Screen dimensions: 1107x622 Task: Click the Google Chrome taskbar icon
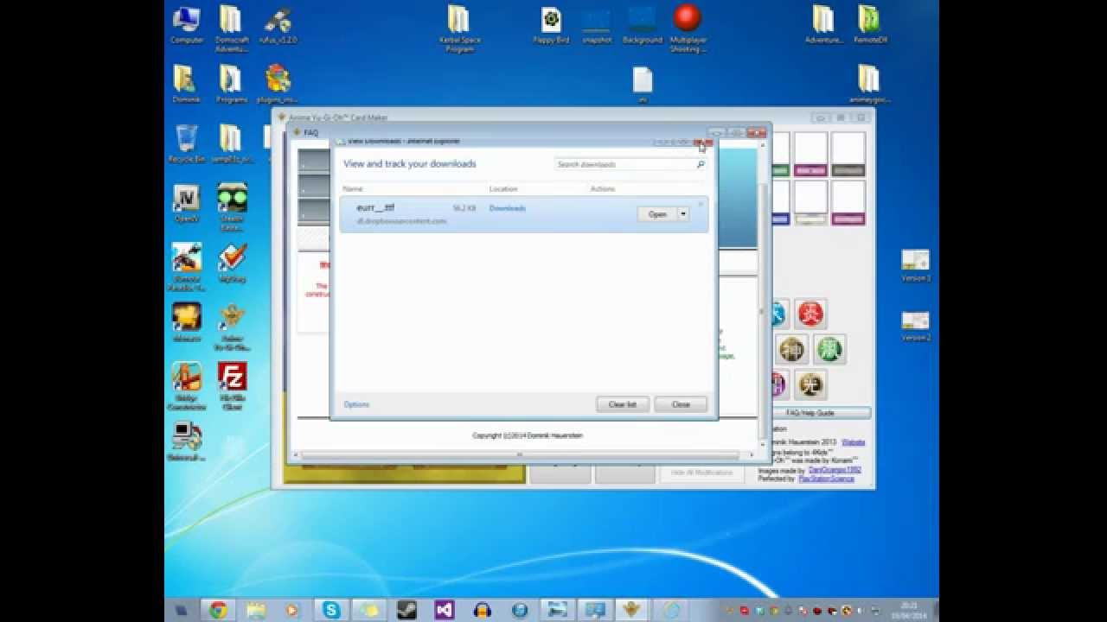pos(218,610)
